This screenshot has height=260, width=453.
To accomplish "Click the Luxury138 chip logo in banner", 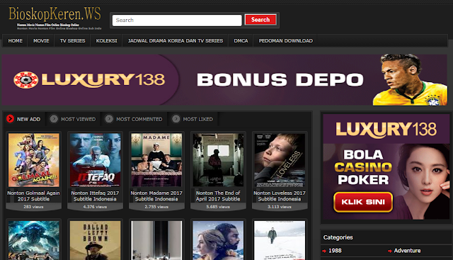I will coord(25,80).
